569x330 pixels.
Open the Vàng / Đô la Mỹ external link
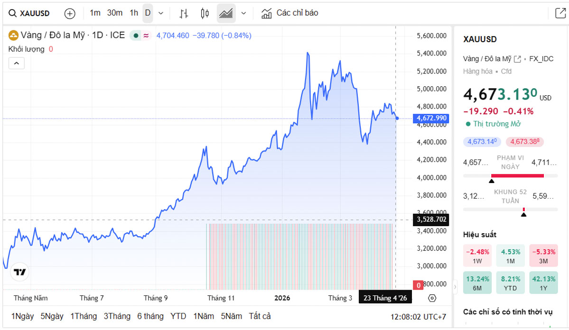[517, 59]
